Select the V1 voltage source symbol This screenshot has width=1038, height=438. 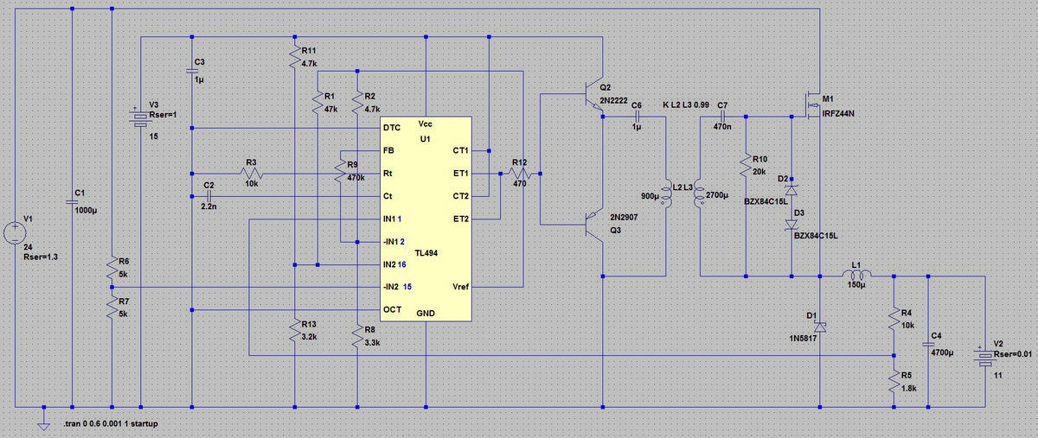pyautogui.click(x=15, y=233)
